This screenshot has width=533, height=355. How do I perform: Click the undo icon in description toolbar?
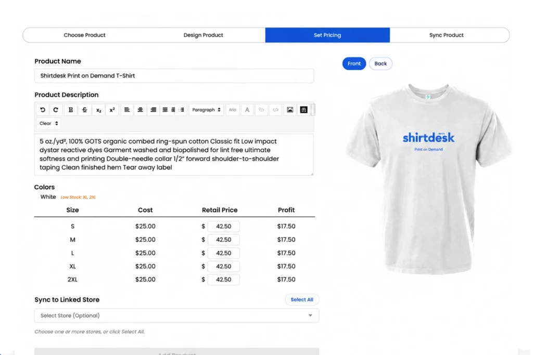click(43, 110)
